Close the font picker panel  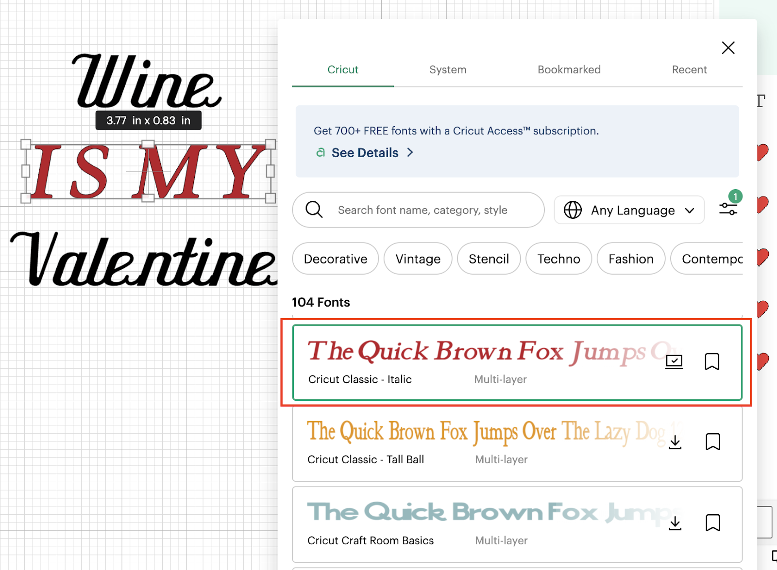tap(728, 48)
